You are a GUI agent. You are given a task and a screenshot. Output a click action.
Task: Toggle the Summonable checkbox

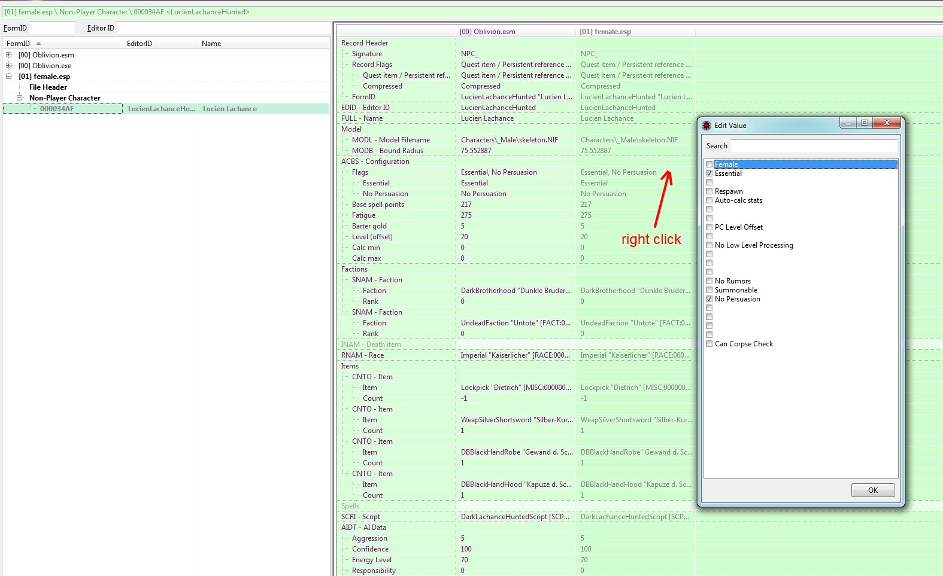coord(709,290)
